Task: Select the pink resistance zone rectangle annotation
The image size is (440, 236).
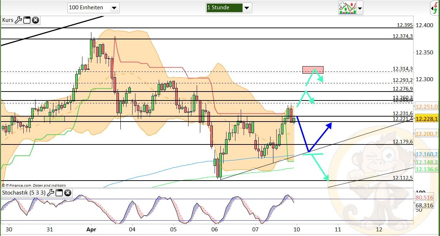Action: 313,70
